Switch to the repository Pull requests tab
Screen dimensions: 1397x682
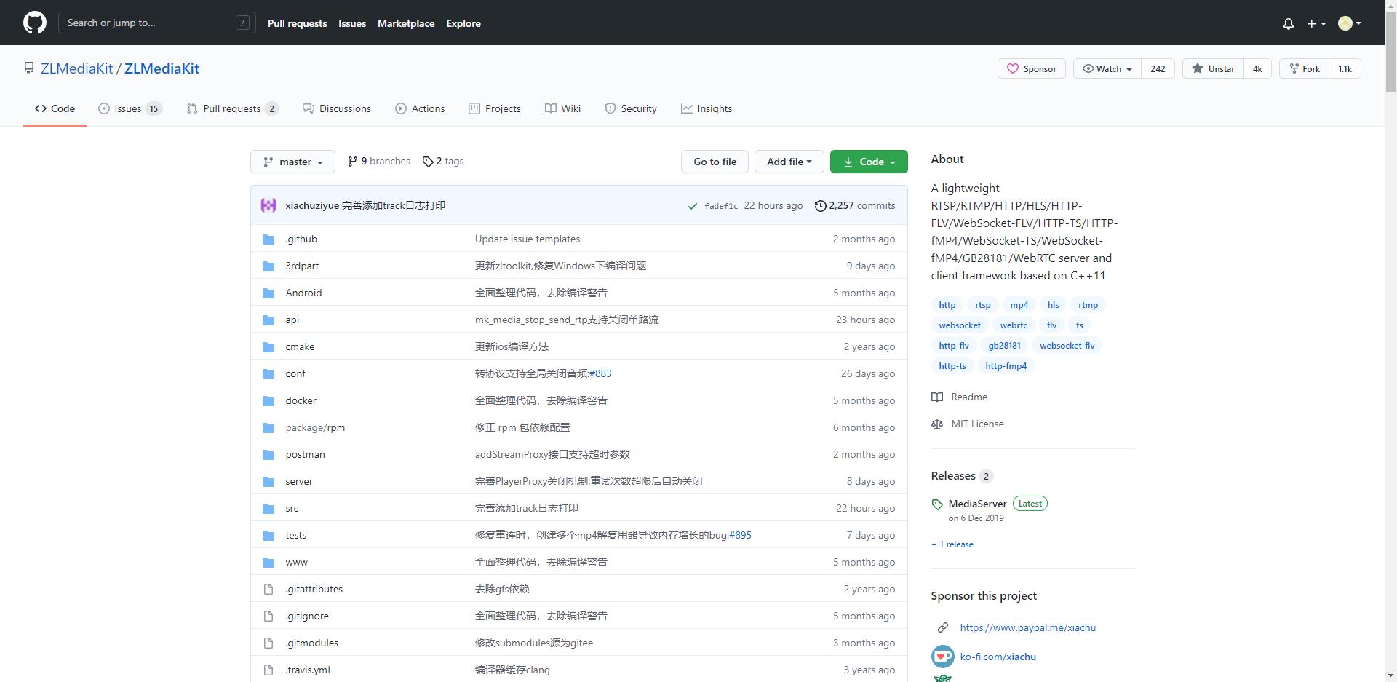click(x=233, y=108)
